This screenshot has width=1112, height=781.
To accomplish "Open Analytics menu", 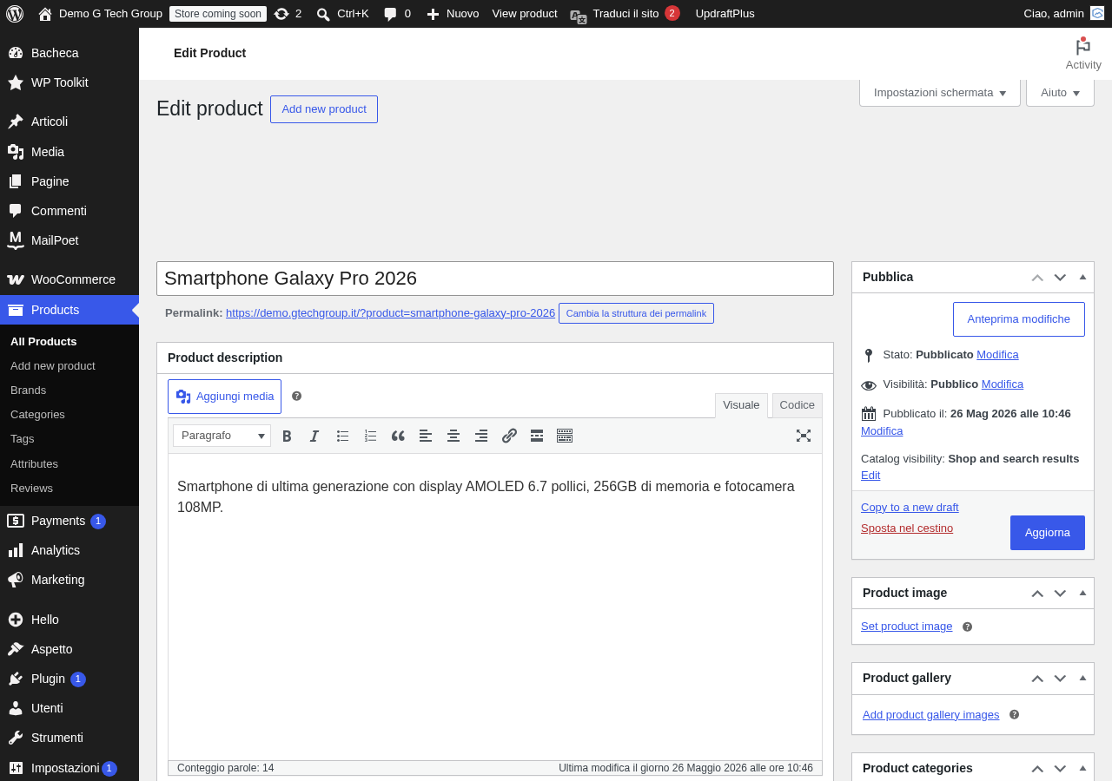I will coord(69,550).
